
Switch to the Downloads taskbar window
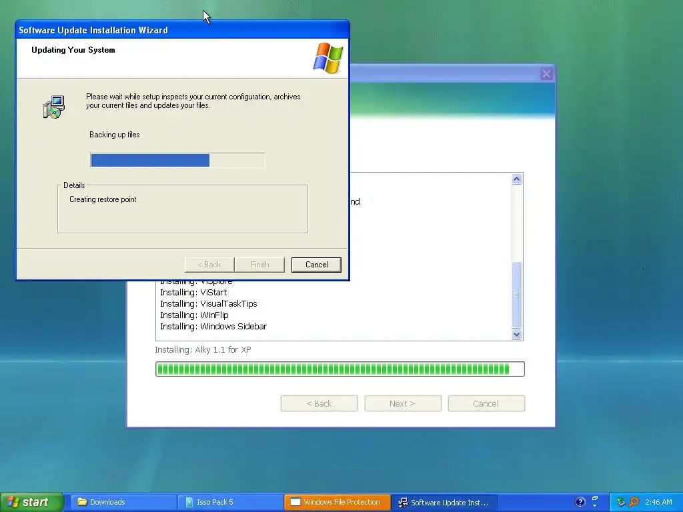[x=123, y=502]
